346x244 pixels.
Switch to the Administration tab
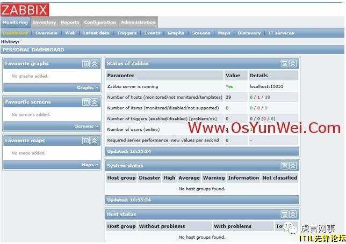[x=138, y=23]
